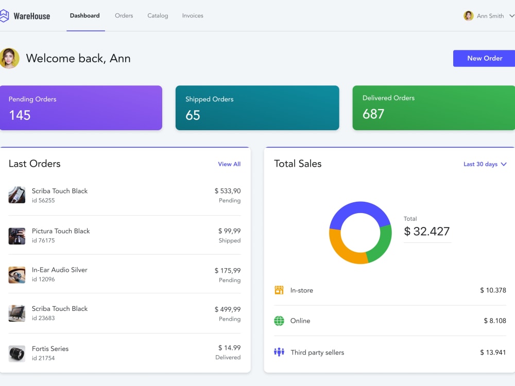Click the In-Ear Audio Silver product thumbnail
Image resolution: width=515 pixels, height=386 pixels.
(17, 275)
